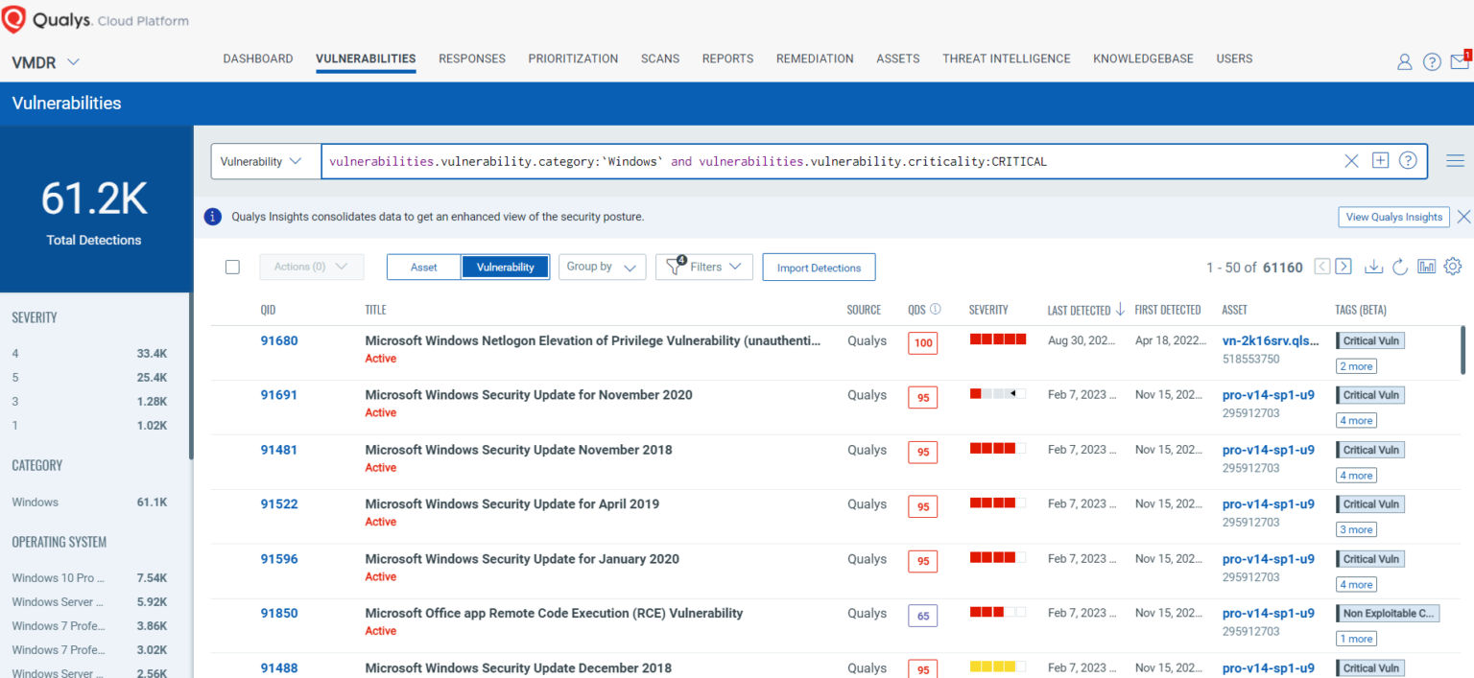
Task: Switch to the PRIORITIZATION tab
Action: pyautogui.click(x=573, y=58)
